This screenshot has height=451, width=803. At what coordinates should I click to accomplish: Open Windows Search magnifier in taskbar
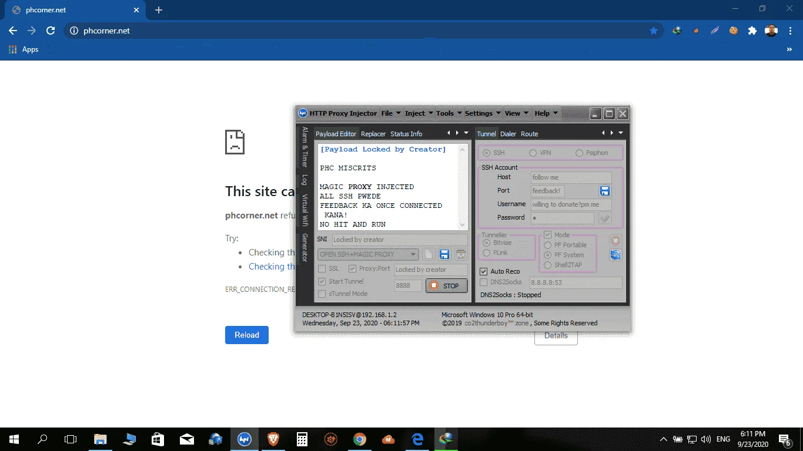coord(42,439)
